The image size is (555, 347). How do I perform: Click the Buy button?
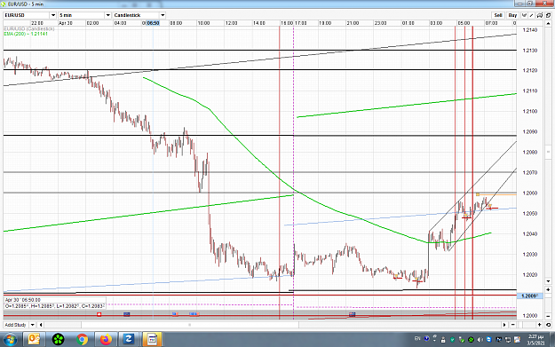512,15
